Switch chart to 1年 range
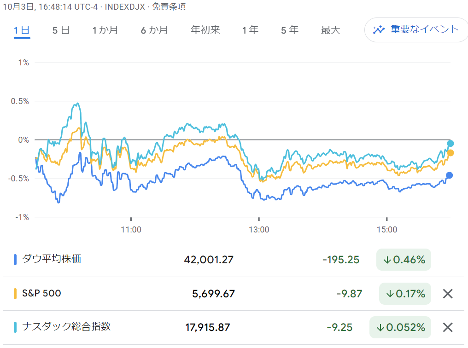The width and height of the screenshot is (468, 348). click(250, 30)
